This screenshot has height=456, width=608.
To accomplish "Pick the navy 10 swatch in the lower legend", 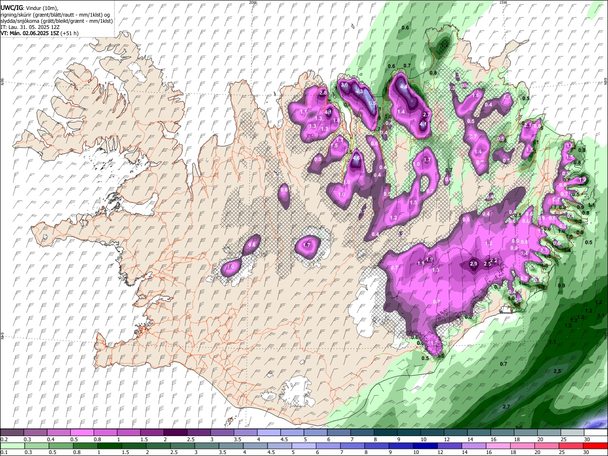I will [x=425, y=446].
